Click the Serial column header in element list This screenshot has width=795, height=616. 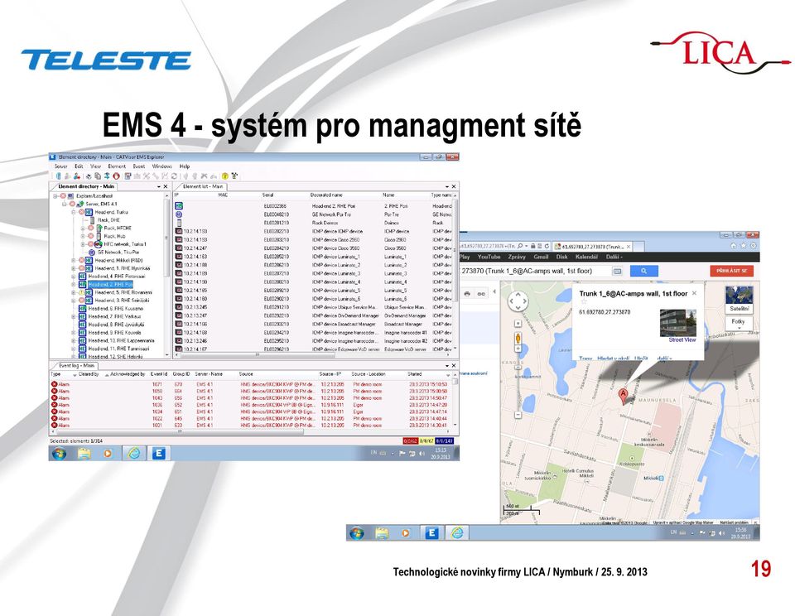coord(268,195)
